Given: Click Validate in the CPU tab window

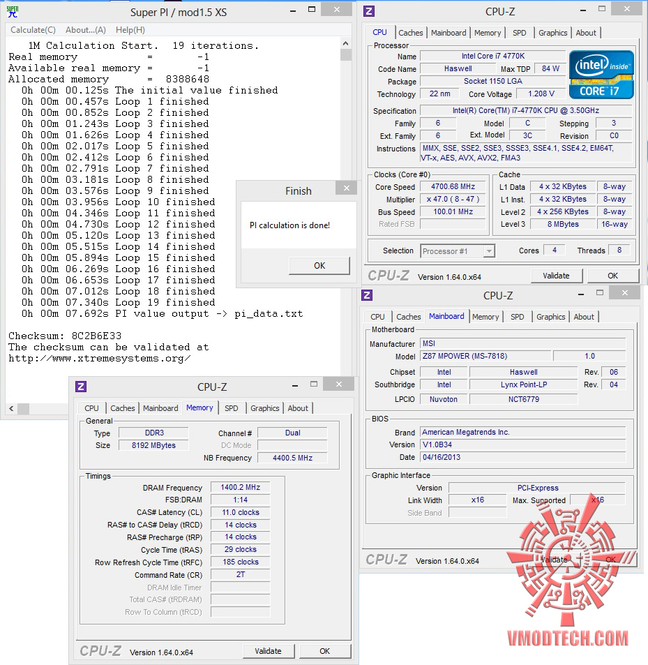Looking at the screenshot, I should (556, 276).
